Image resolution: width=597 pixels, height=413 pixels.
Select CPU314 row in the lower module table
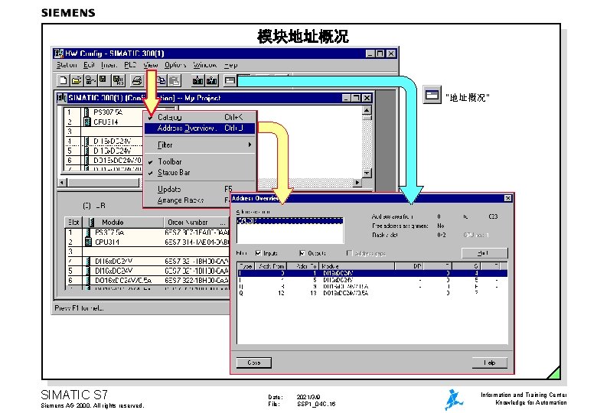148,242
